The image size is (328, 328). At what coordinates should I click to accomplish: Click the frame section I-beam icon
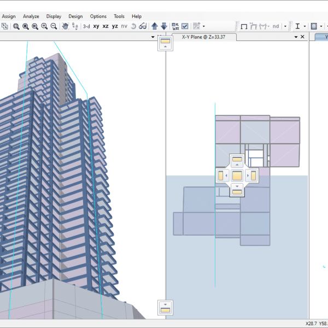pos(297,26)
